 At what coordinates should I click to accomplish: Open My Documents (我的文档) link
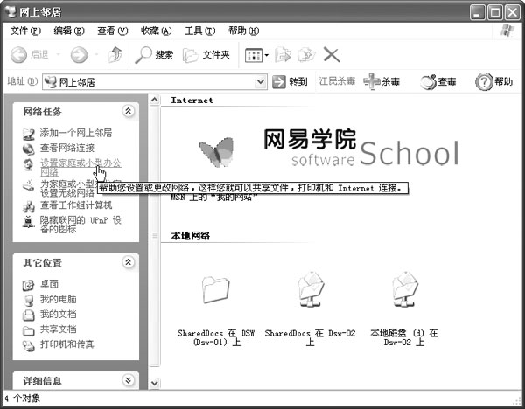(x=58, y=314)
